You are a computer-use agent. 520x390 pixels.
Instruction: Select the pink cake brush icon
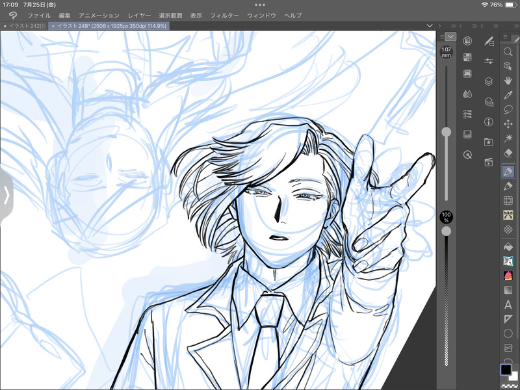(x=508, y=276)
